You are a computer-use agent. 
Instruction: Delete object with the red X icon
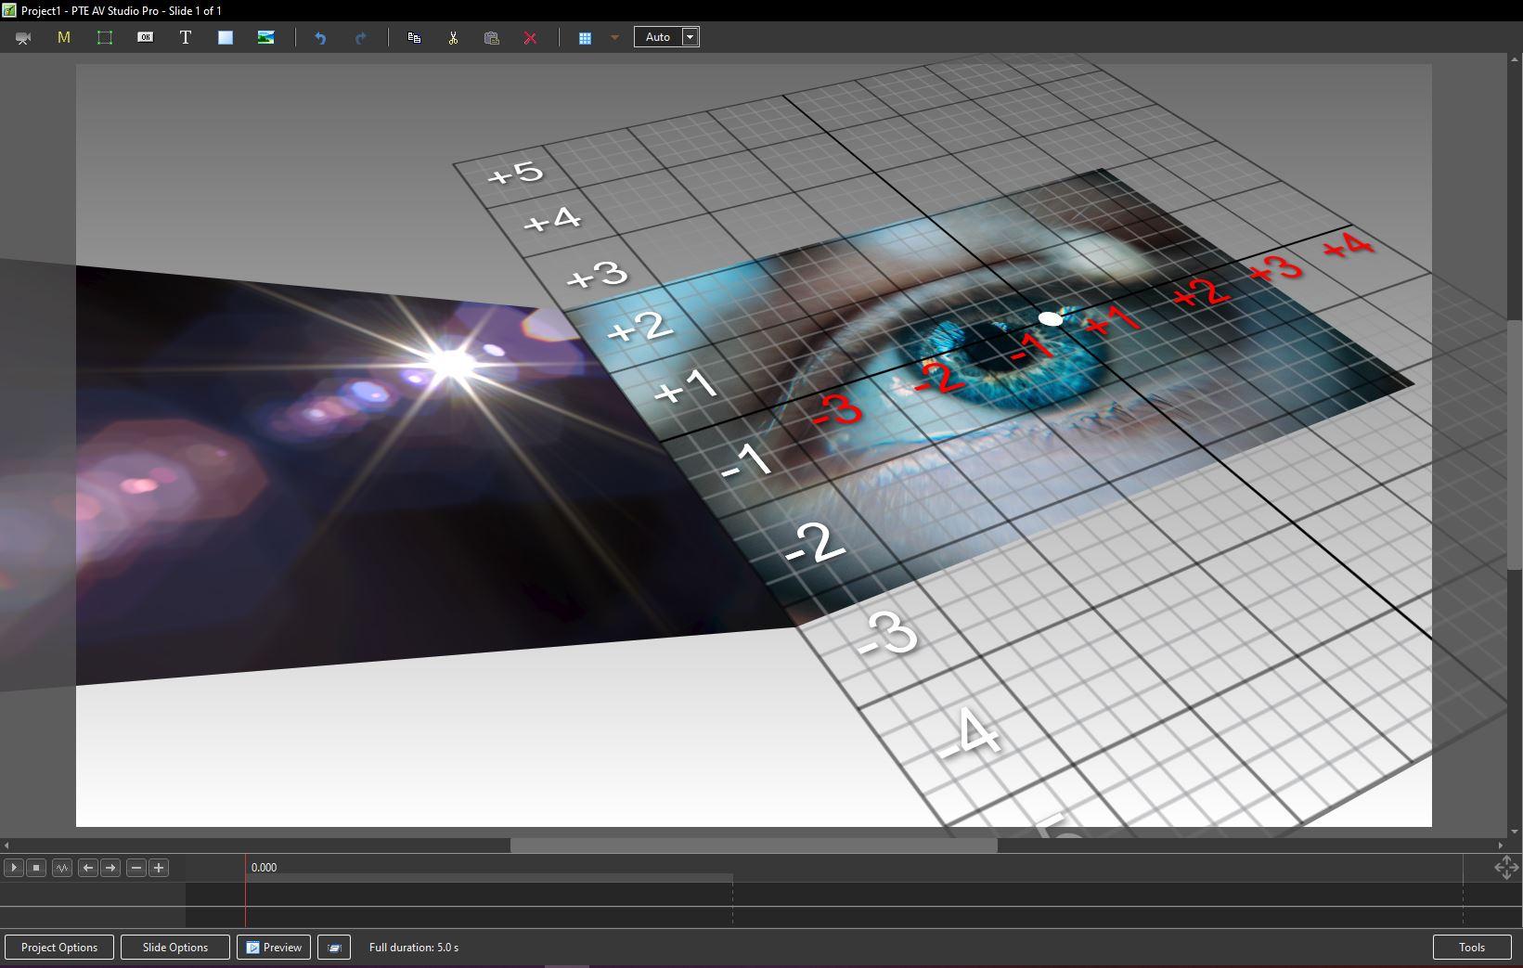click(530, 38)
